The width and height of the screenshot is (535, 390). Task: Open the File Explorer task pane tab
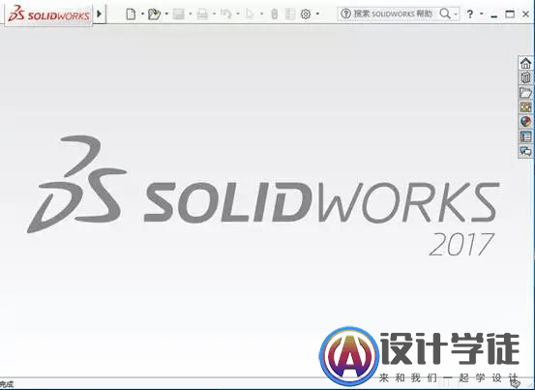[x=525, y=92]
